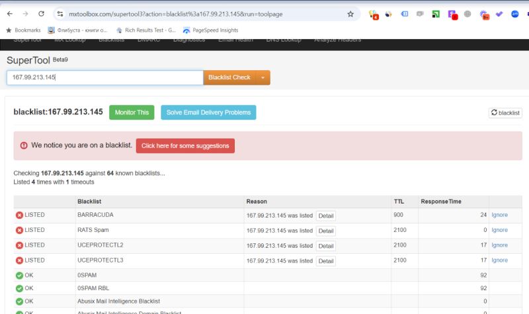The height and width of the screenshot is (314, 529).
Task: Open the gray globe extension icon
Action: point(468,14)
